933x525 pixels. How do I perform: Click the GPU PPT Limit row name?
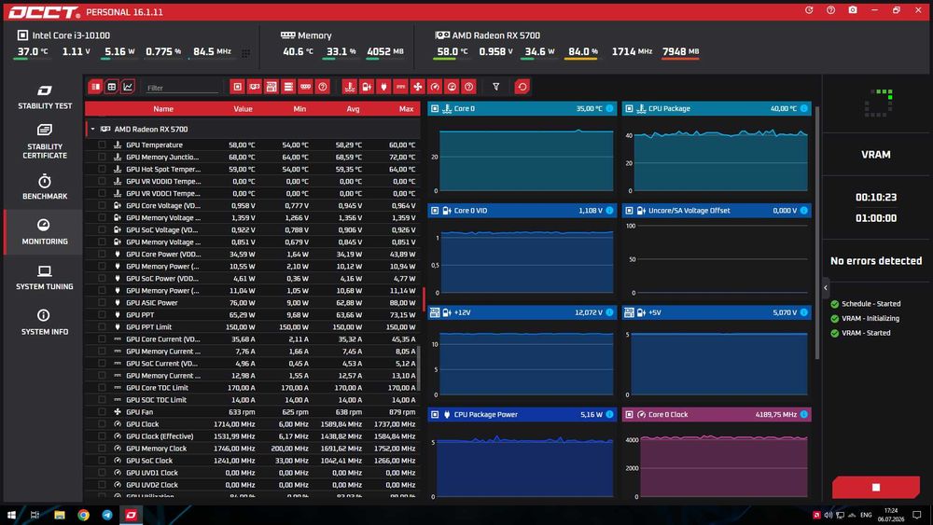148,327
